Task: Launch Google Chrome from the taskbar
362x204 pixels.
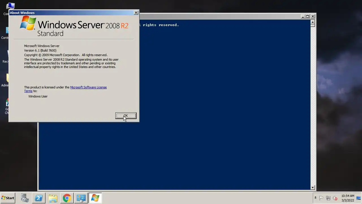Action: 67,198
